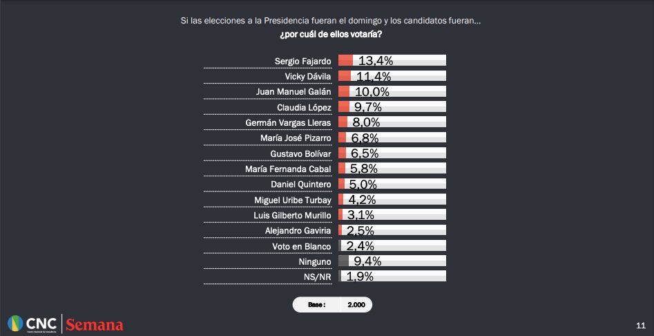The width and height of the screenshot is (654, 336).
Task: Click the NS/NR 1,9% bar
Action: [392, 277]
